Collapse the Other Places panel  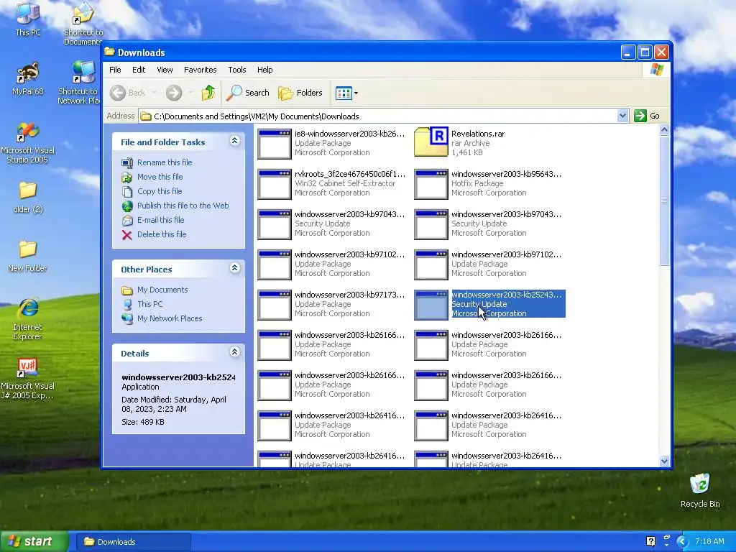(x=235, y=268)
